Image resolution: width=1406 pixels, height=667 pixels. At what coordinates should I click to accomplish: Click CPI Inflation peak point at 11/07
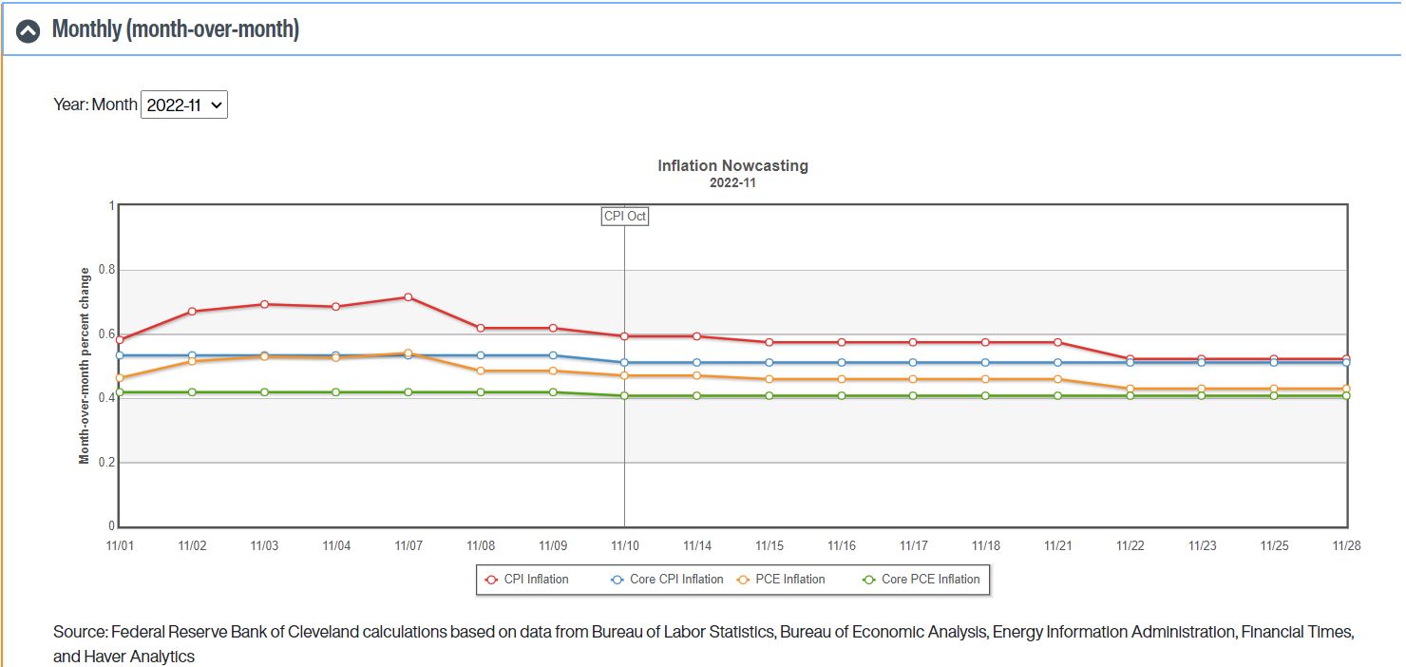pyautogui.click(x=408, y=297)
